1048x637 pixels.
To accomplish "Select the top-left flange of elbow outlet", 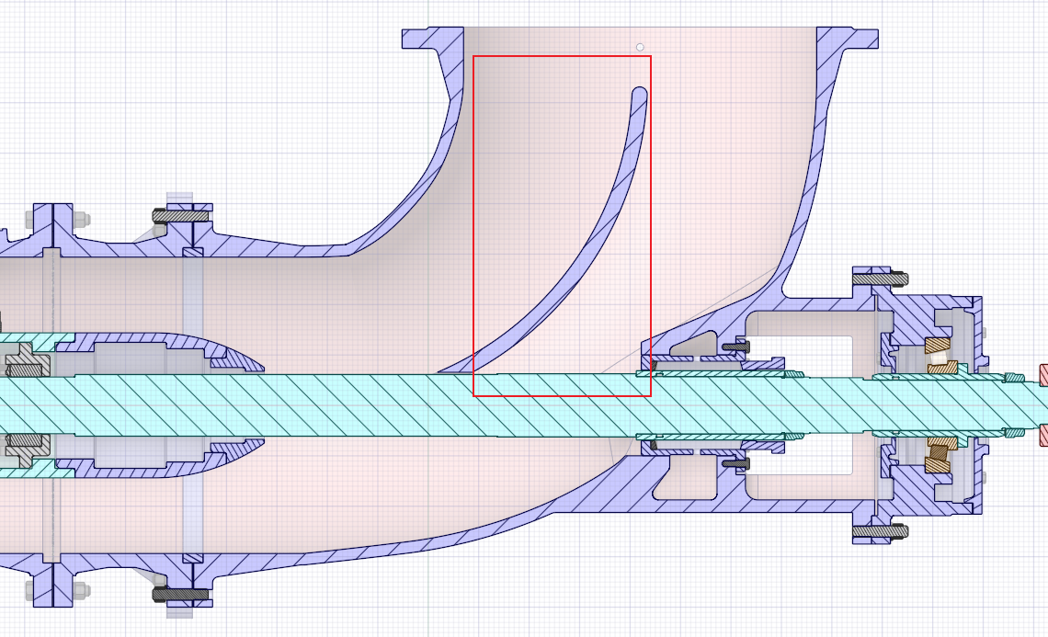I will pos(430,39).
